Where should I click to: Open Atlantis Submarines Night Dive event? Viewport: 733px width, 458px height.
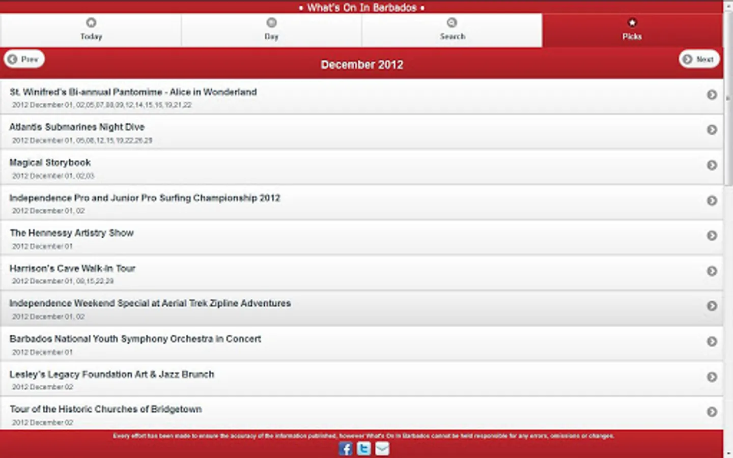click(361, 132)
